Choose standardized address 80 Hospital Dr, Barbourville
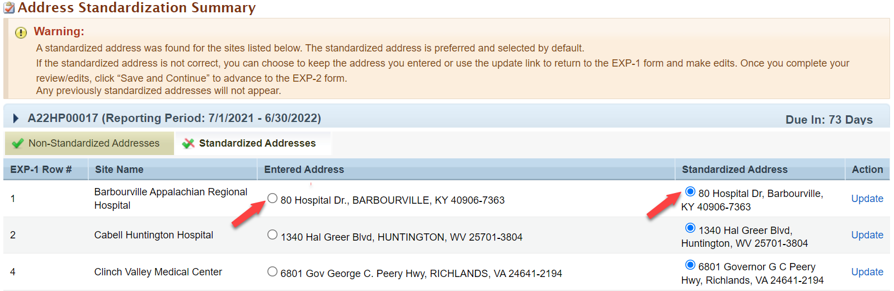Image resolution: width=894 pixels, height=291 pixels. click(690, 191)
